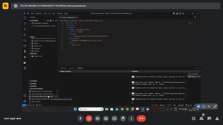The height and width of the screenshot is (125, 223).
Task: Switch to the OUTPUT panel tab
Action: 72,68
